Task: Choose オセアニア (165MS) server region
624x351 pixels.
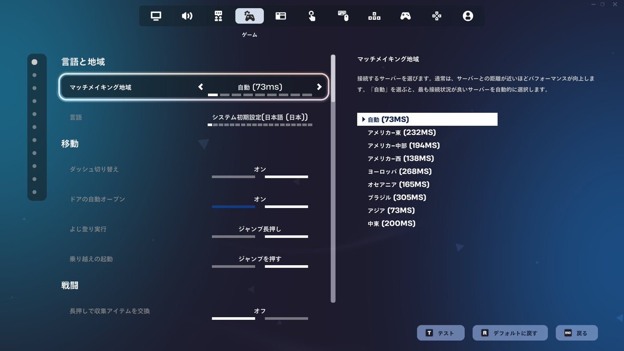Action: tap(398, 185)
